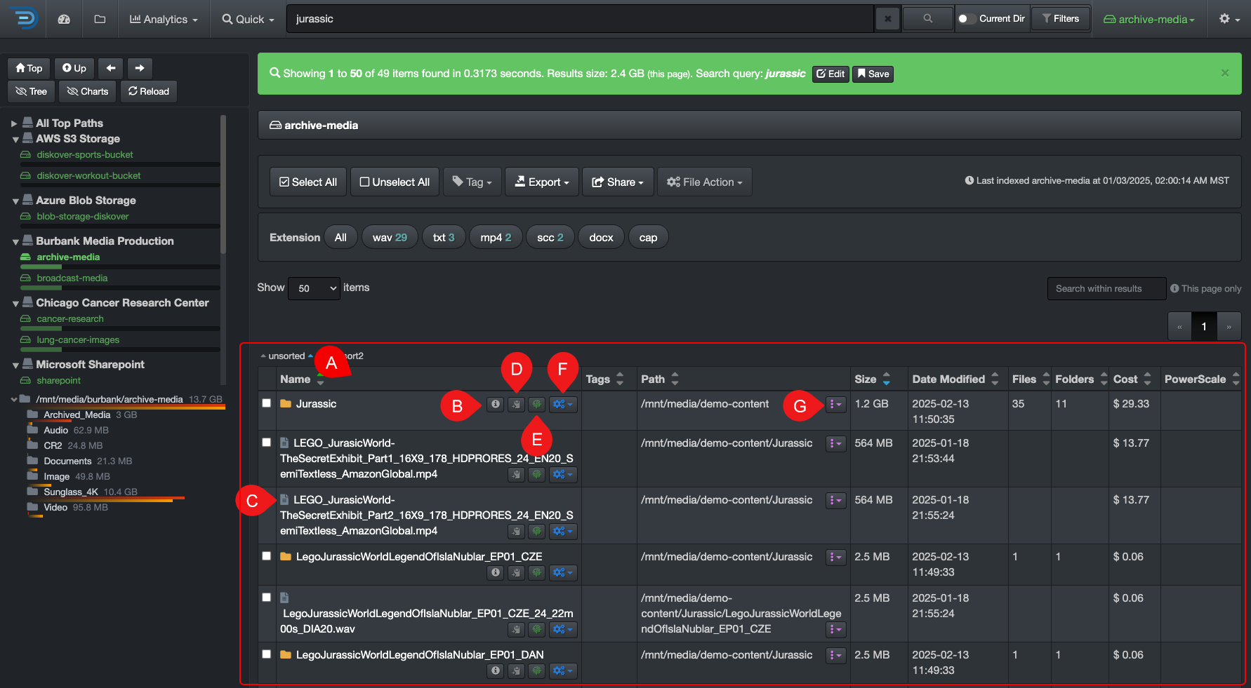The height and width of the screenshot is (688, 1251).
Task: Open the Show items count dropdown
Action: pos(314,288)
